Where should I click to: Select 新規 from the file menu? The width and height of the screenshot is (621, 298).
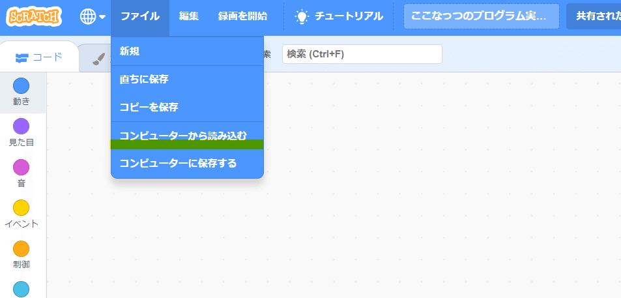187,51
